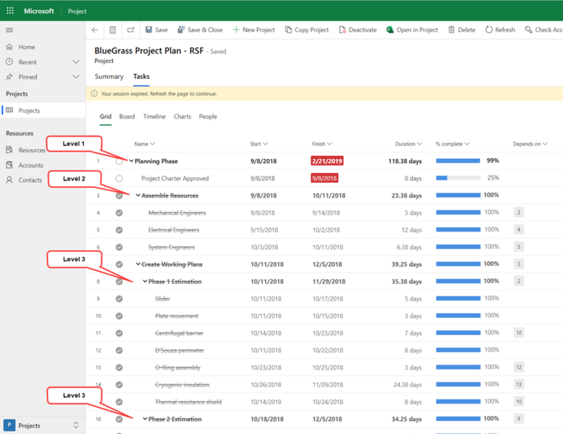Expand the Pinned section chevron
The height and width of the screenshot is (434, 563).
click(x=76, y=77)
